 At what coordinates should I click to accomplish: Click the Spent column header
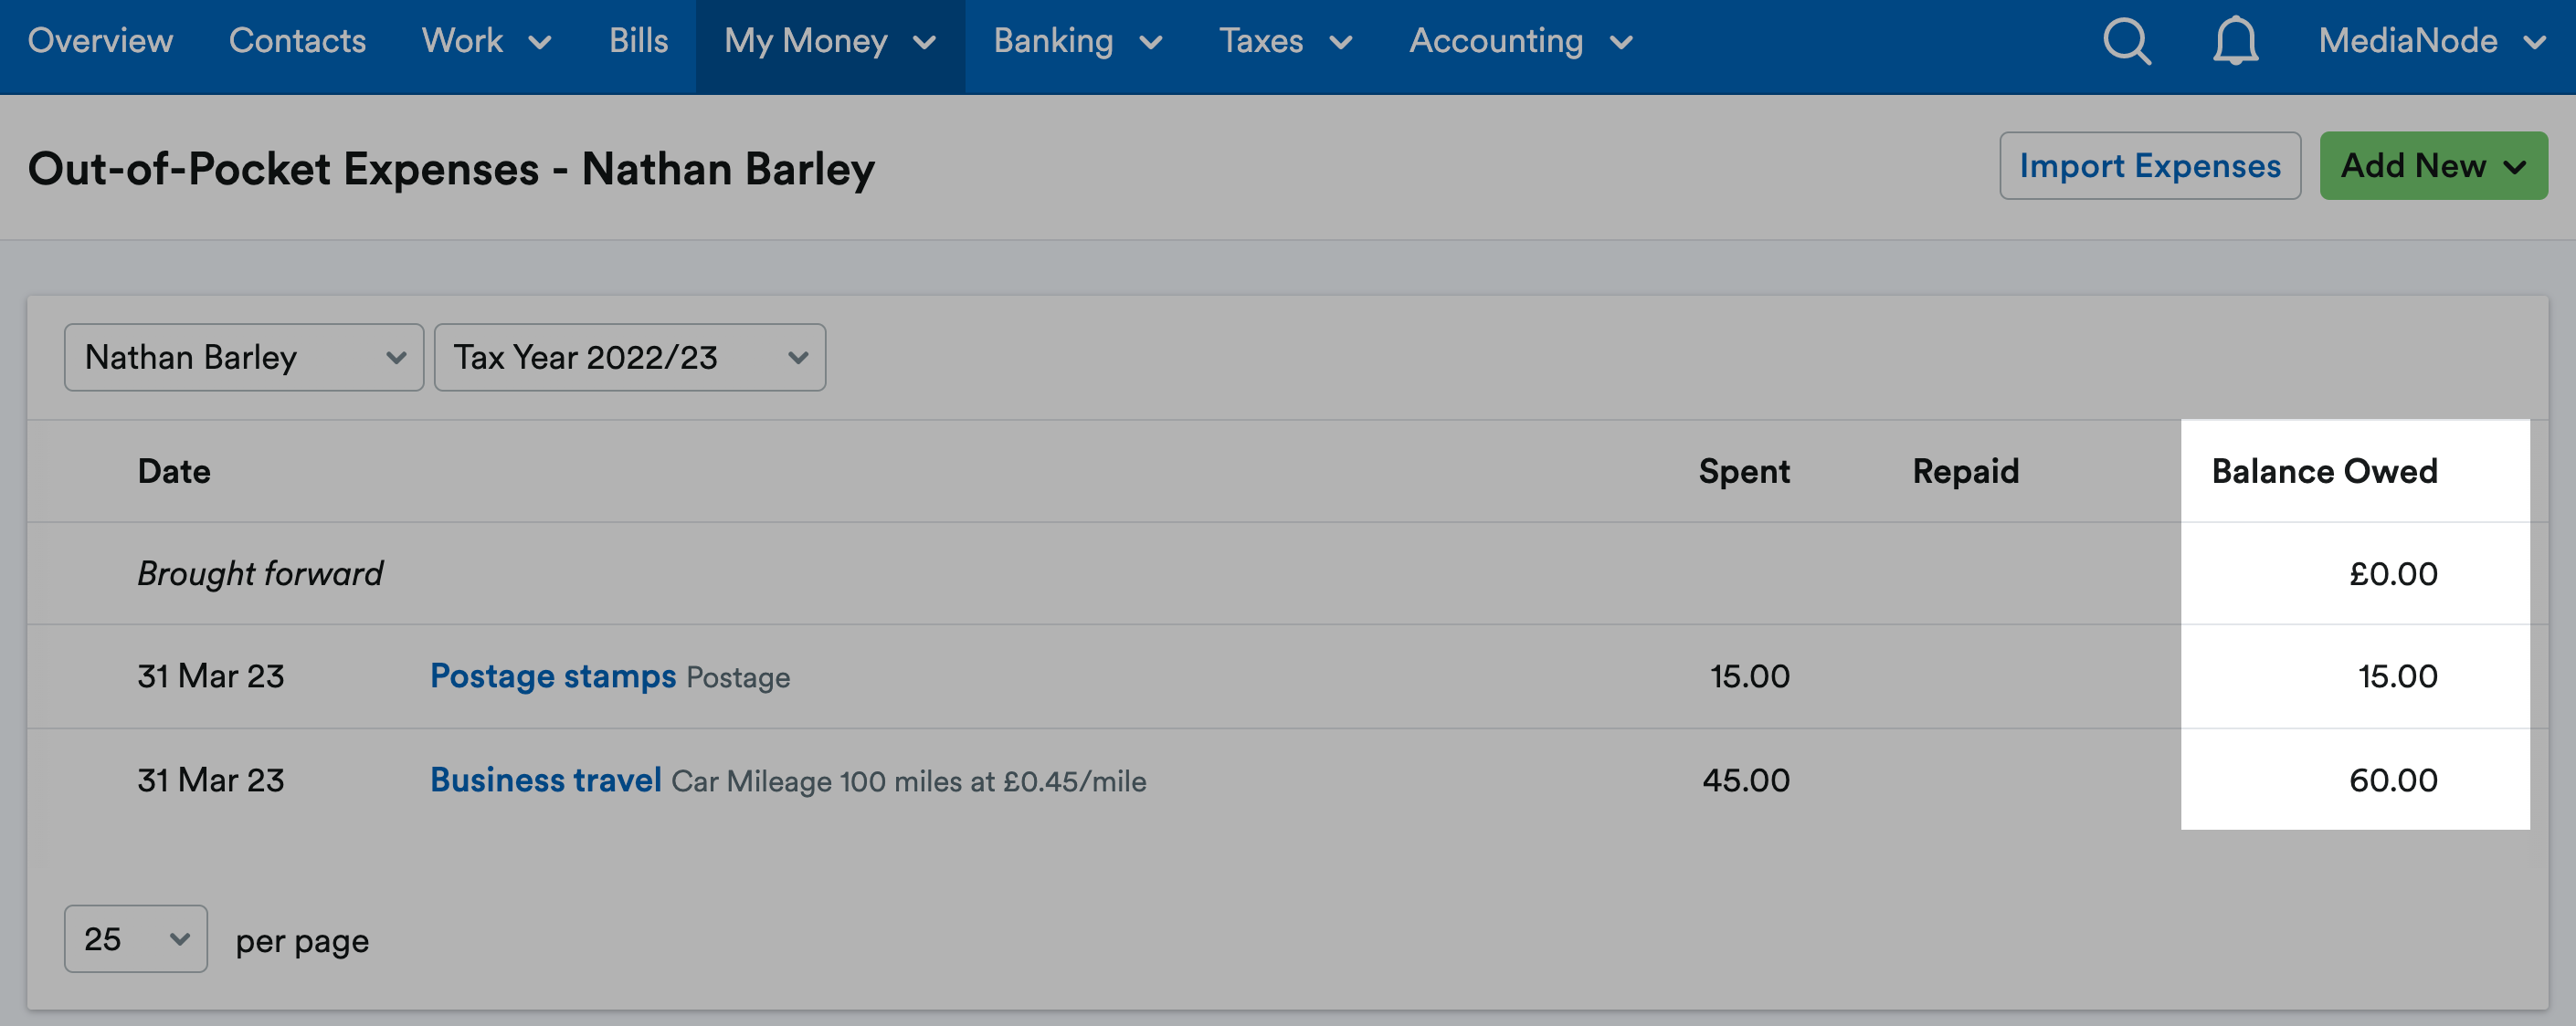tap(1744, 472)
